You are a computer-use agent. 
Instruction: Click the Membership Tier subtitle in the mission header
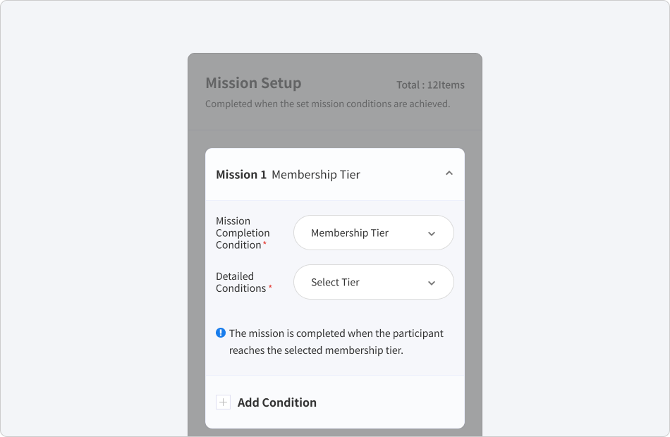coord(316,174)
